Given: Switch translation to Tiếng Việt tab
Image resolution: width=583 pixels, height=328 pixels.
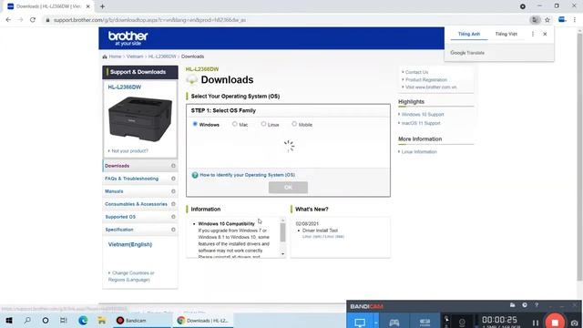Looking at the screenshot, I should (x=506, y=34).
